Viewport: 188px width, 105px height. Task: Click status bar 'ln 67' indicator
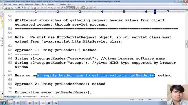tap(132, 100)
